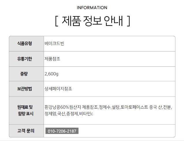Select the 보관방법 label cell
This screenshot has height=141, width=184.
coord(27,89)
